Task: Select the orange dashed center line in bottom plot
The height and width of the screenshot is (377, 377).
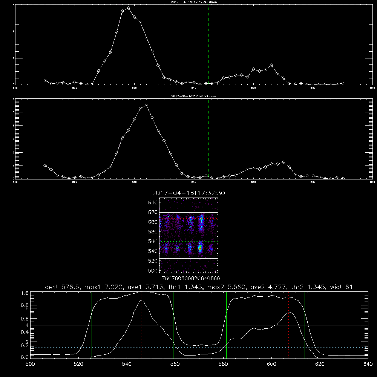Action: click(x=215, y=325)
